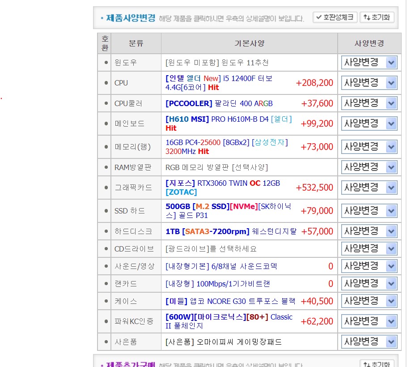Click the +208,200 CPU price
This screenshot has width=407, height=367.
pos(314,83)
